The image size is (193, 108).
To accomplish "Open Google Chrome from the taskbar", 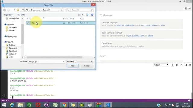I will tap(64, 105).
